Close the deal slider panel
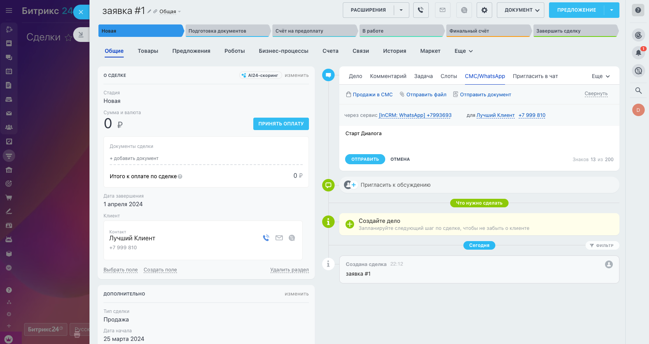Screen dimensions: 649x344 point(81,12)
